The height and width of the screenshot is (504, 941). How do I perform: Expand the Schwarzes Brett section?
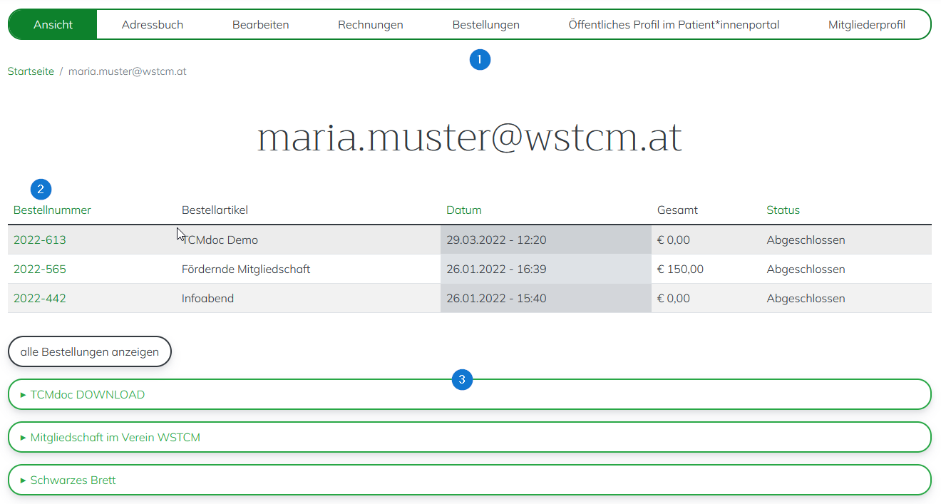point(72,480)
